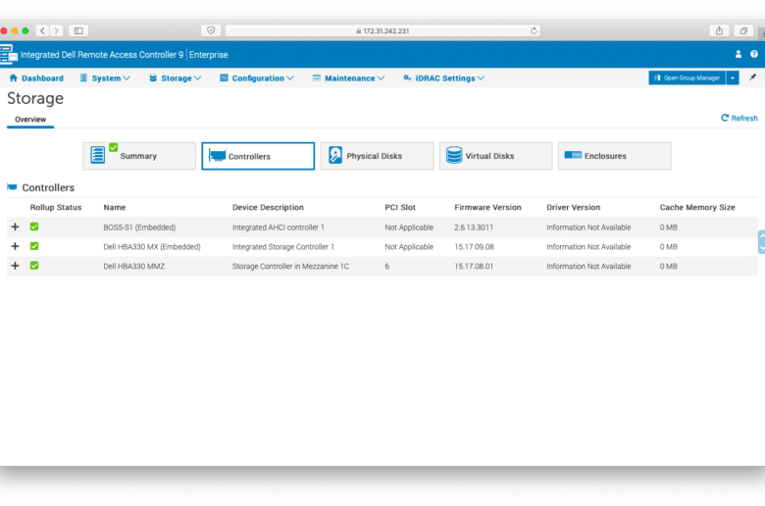Click the PCI Slot column header
This screenshot has width=765, height=506.
[400, 207]
